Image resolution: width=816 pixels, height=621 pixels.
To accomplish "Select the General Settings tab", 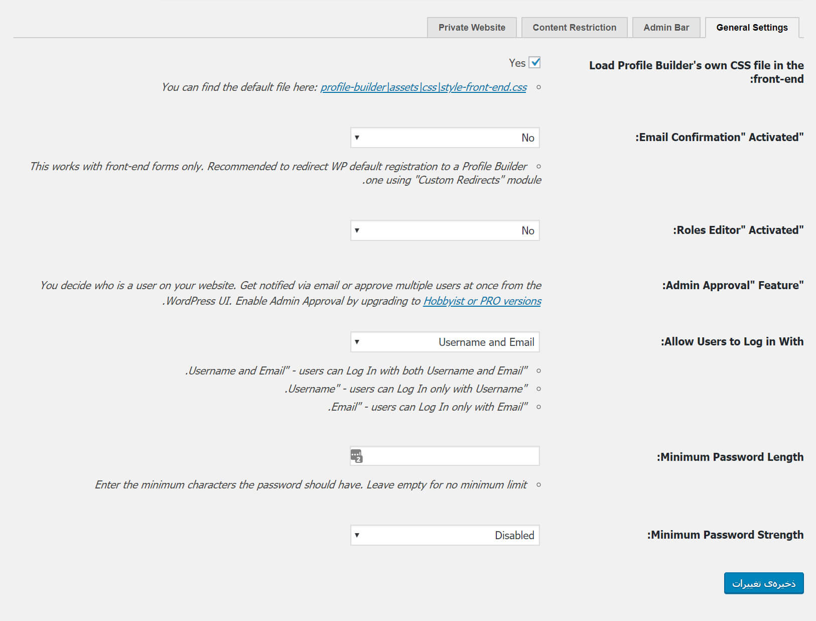I will [x=752, y=28].
